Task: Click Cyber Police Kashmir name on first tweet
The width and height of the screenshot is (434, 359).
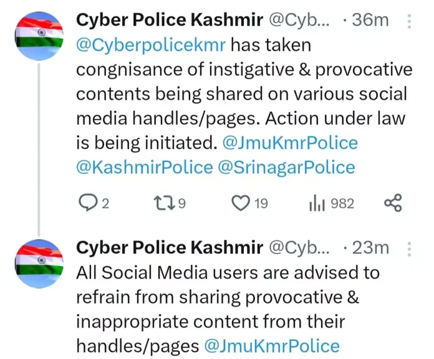Action: tap(169, 21)
